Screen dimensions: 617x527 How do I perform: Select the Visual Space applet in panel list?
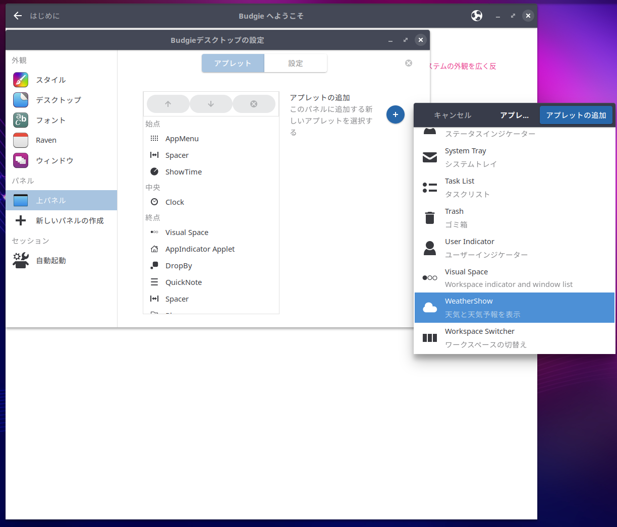coord(211,232)
